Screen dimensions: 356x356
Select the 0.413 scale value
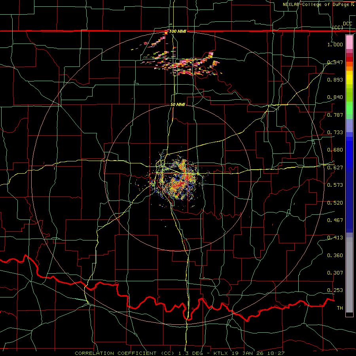pyautogui.click(x=335, y=238)
